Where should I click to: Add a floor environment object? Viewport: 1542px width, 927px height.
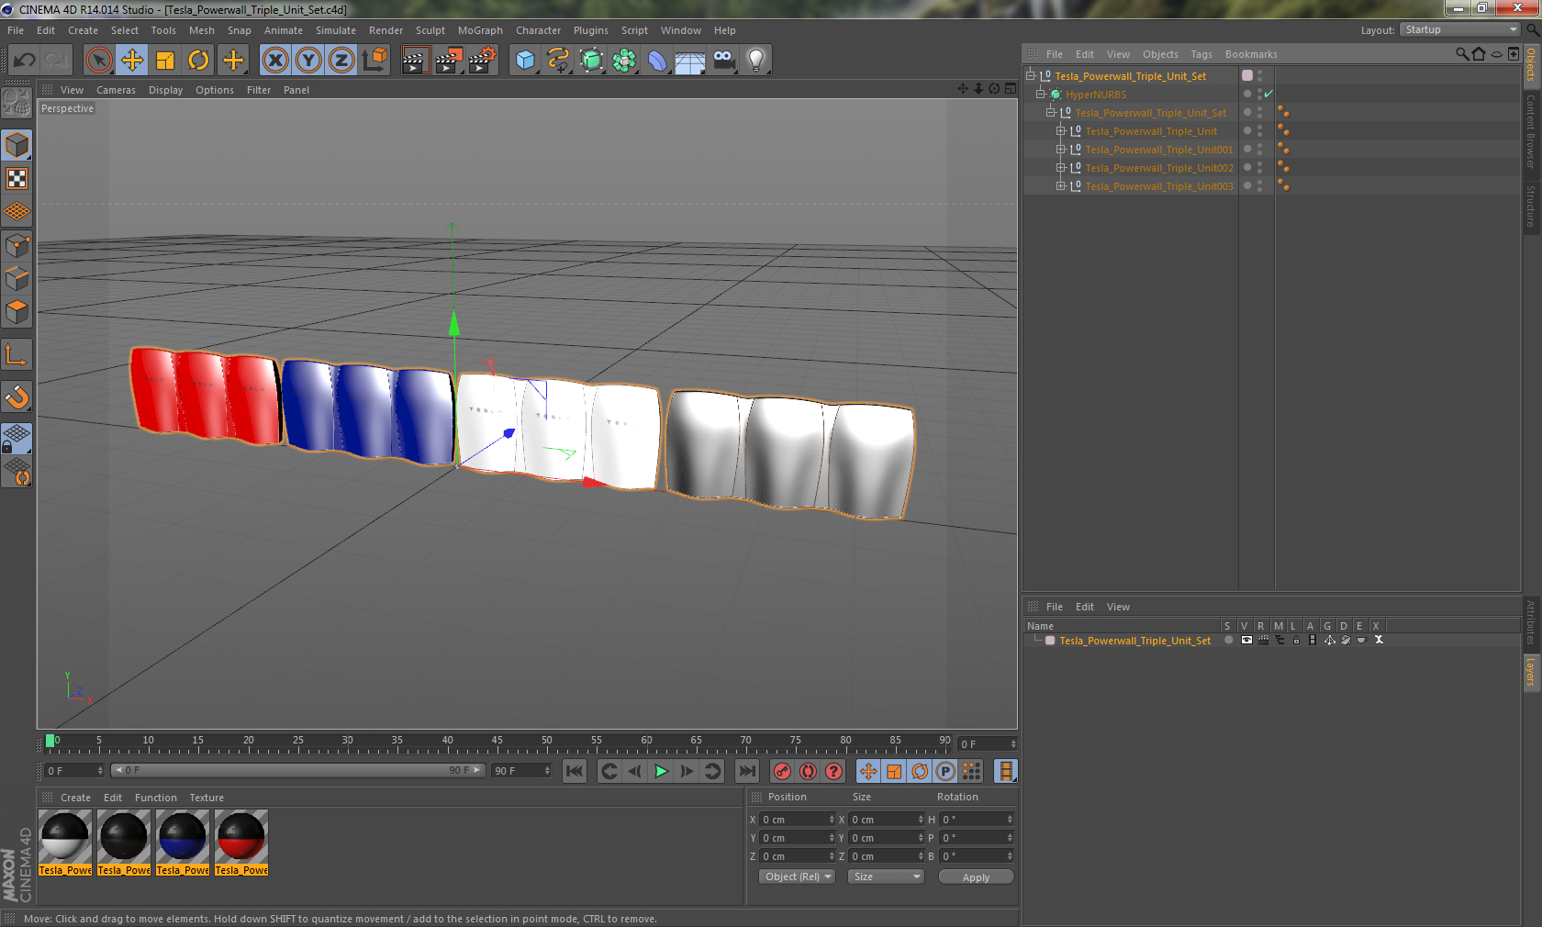point(690,61)
